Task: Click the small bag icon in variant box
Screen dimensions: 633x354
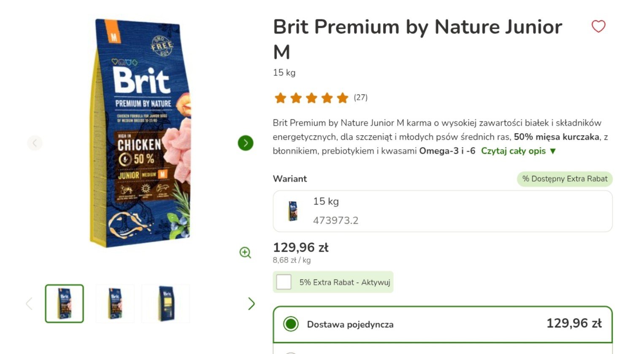Action: coord(293,211)
